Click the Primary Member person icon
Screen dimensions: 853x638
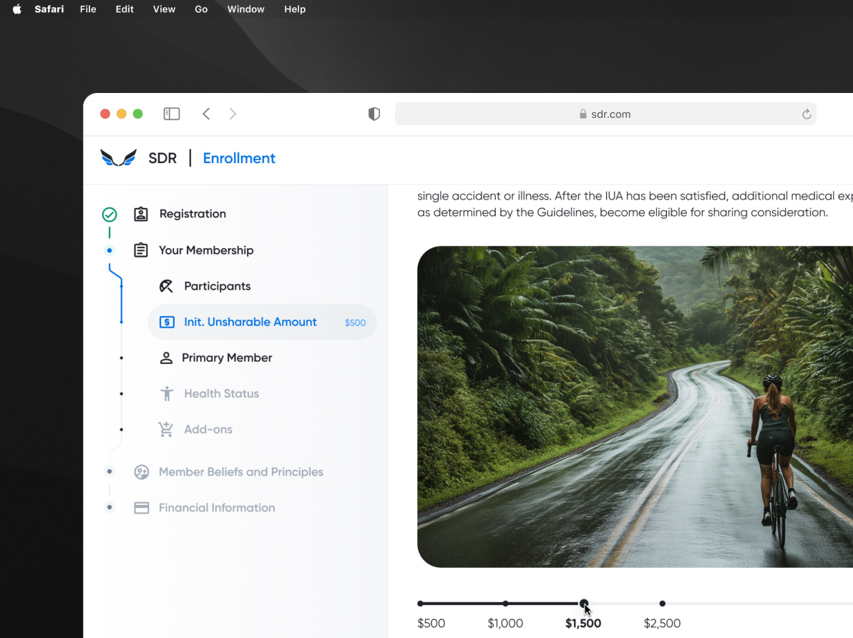tap(166, 358)
